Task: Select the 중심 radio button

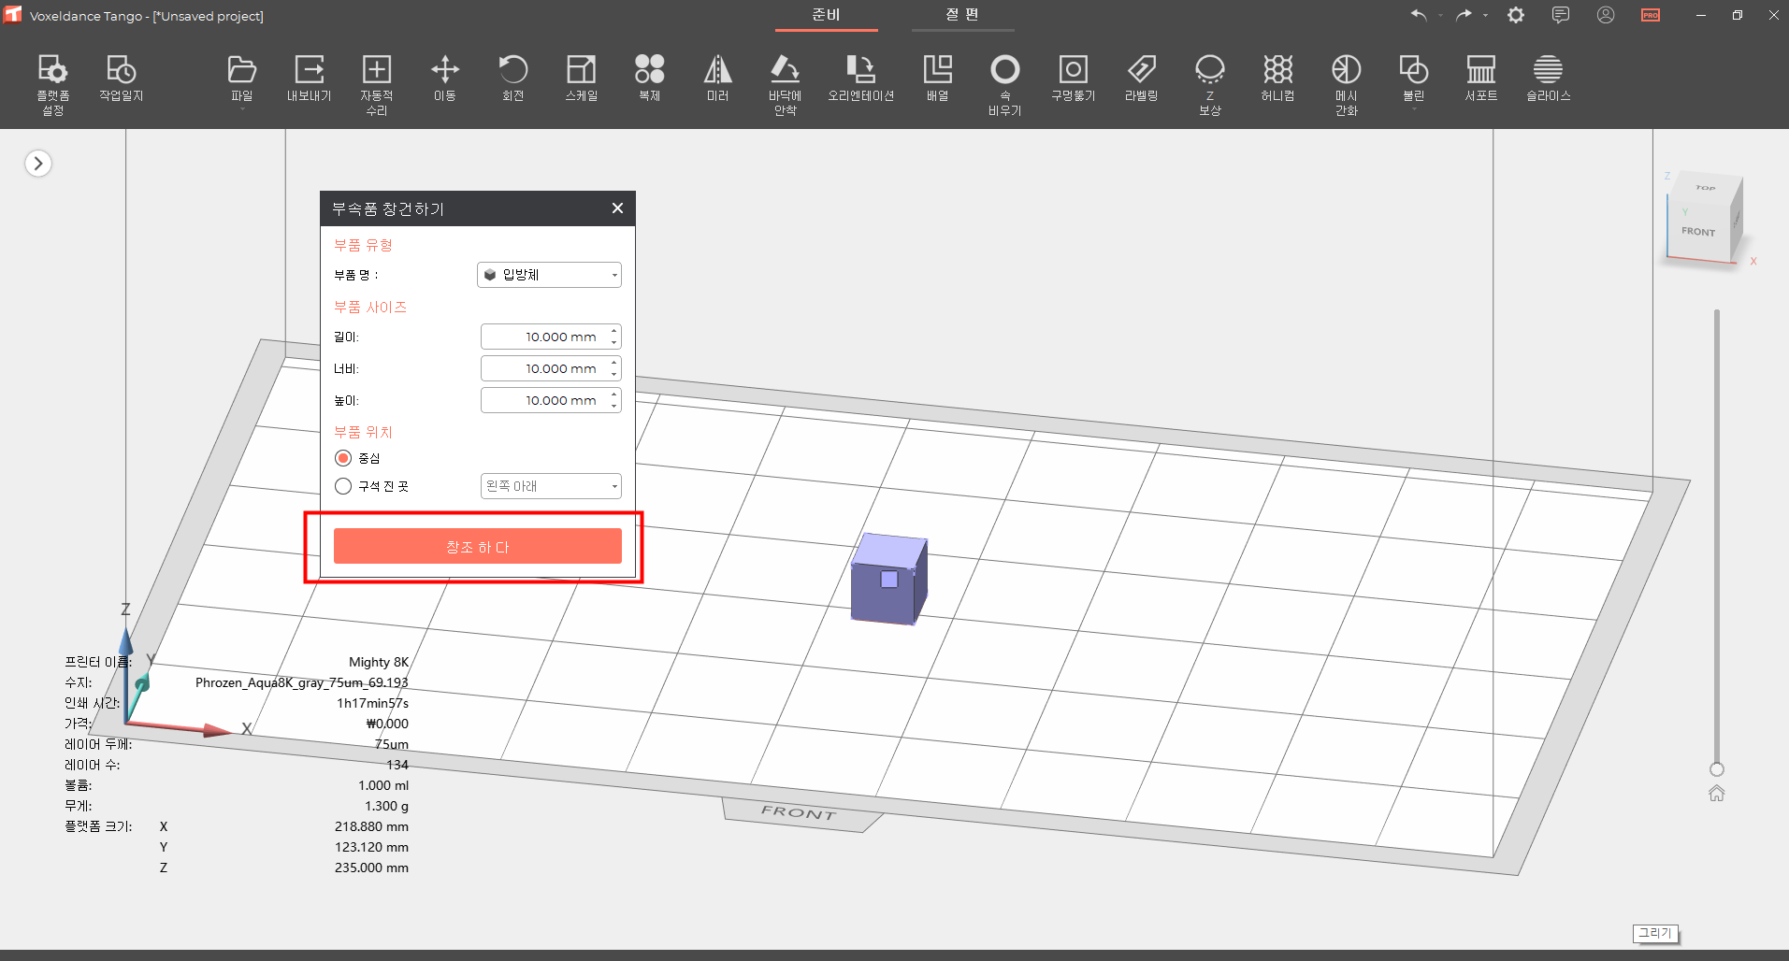Action: (x=343, y=458)
